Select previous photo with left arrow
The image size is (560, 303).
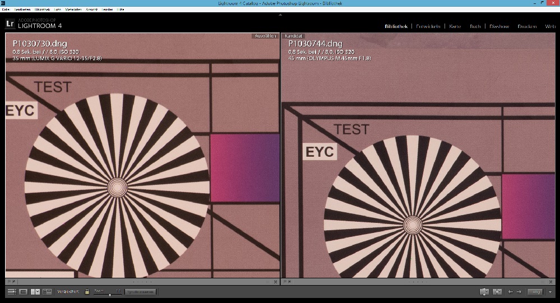tap(510, 292)
